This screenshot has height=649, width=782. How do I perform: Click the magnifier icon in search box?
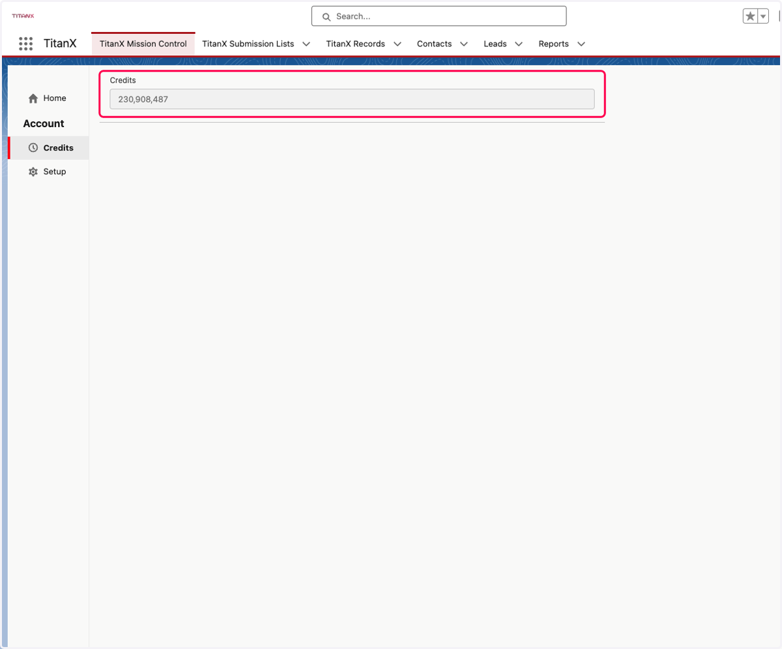click(x=327, y=16)
